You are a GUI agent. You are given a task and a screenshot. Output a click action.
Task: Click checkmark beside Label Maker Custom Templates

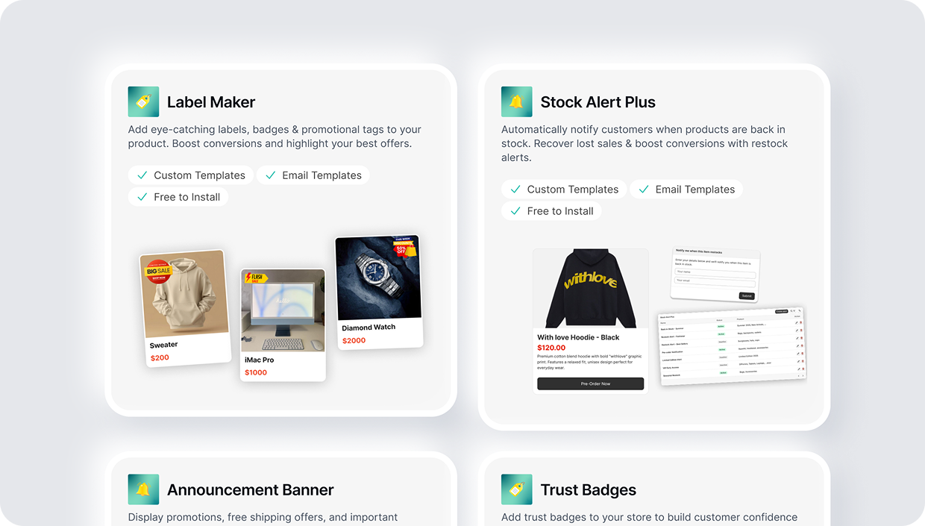[x=142, y=175]
